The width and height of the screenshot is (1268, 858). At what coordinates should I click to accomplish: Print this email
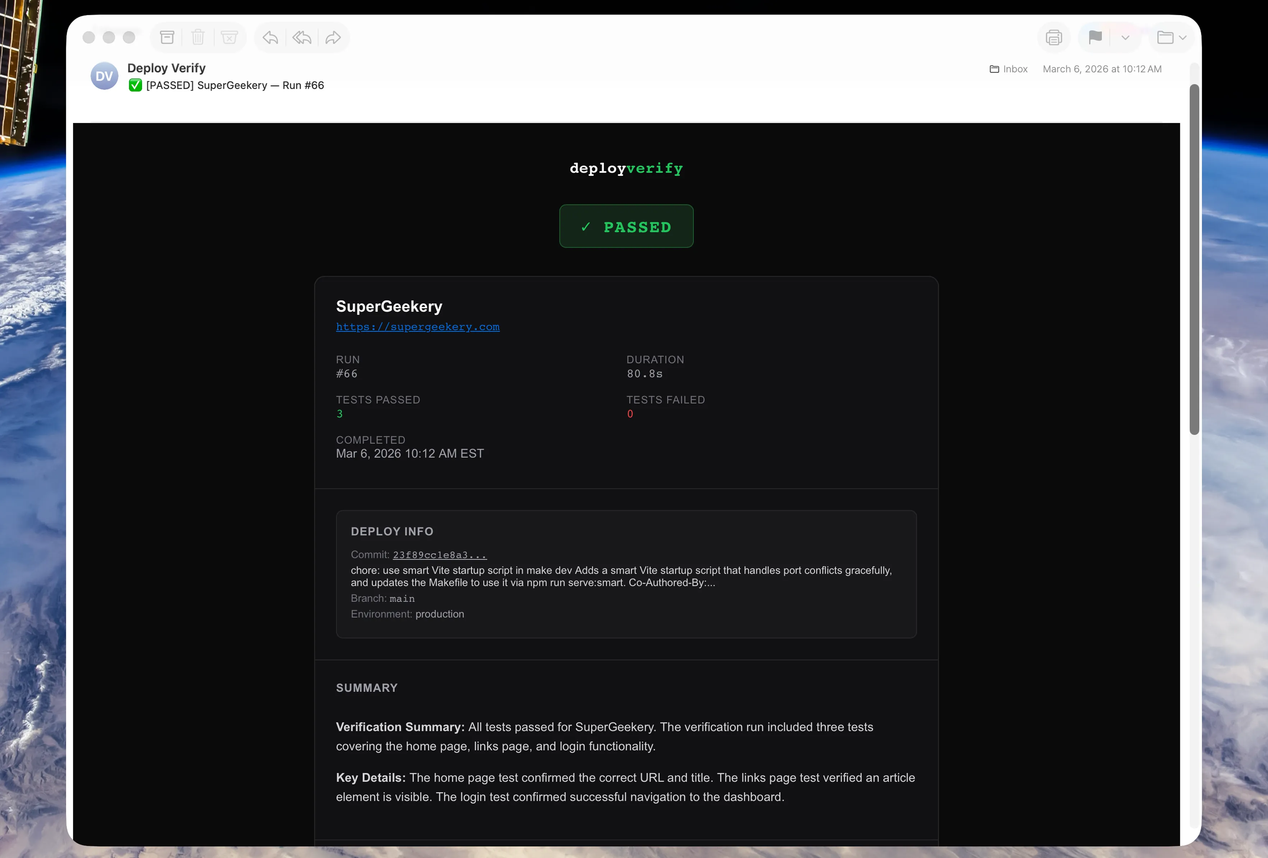click(1054, 37)
